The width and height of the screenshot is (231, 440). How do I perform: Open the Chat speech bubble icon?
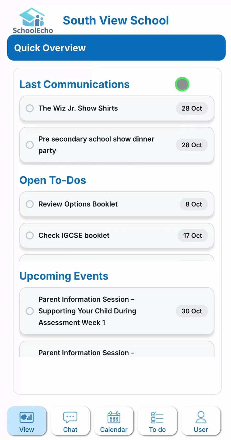[x=70, y=417]
